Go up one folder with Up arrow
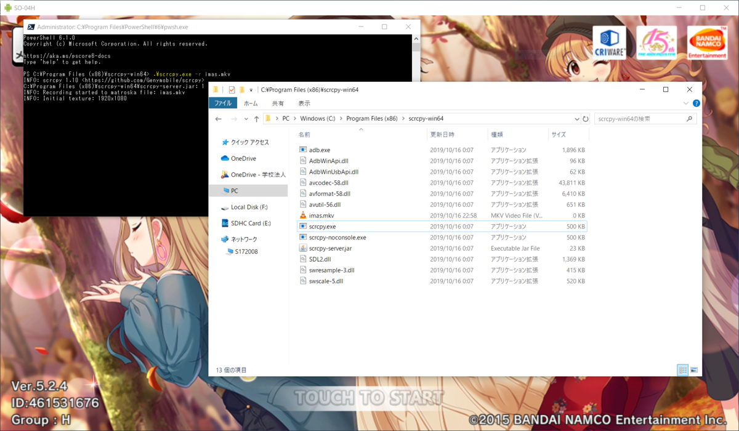 pyautogui.click(x=256, y=119)
